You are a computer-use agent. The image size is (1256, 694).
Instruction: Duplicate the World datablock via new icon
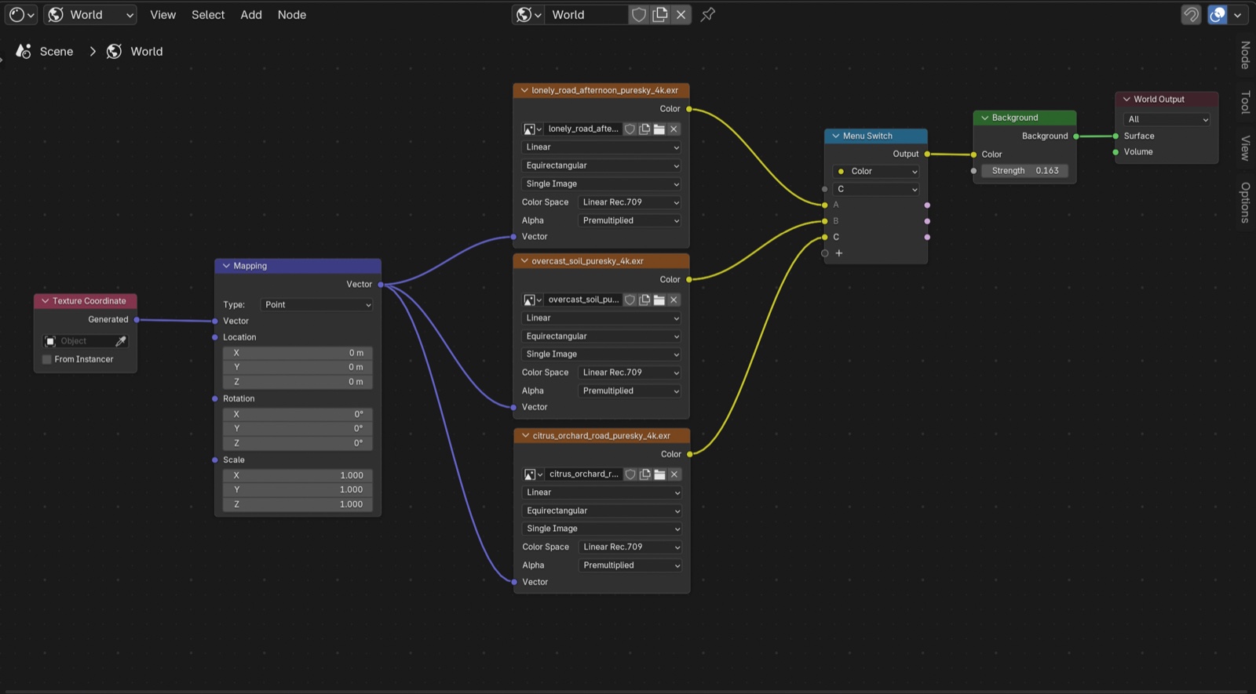coord(660,14)
